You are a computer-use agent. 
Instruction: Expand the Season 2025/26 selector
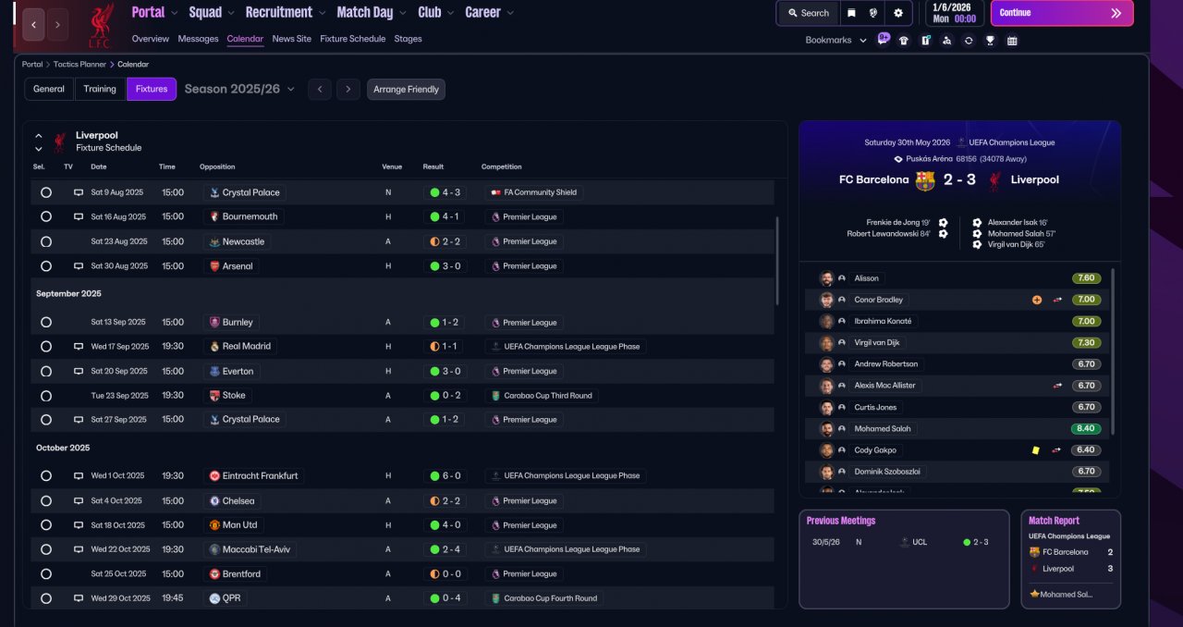click(239, 89)
